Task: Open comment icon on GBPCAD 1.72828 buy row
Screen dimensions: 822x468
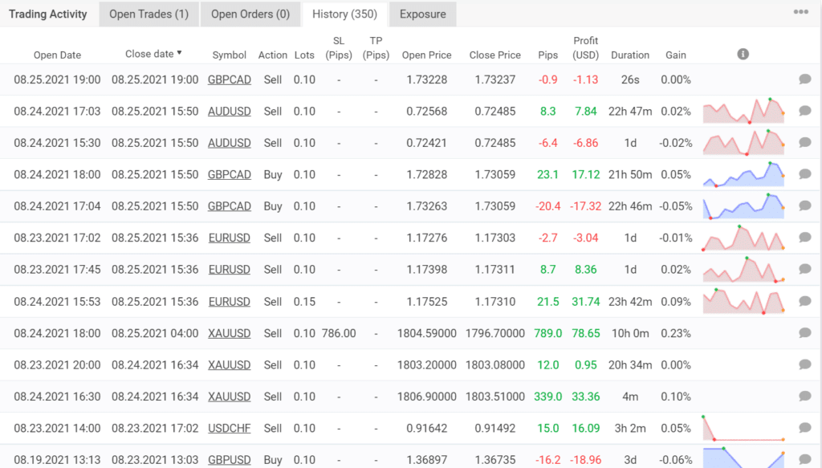Action: click(x=804, y=175)
